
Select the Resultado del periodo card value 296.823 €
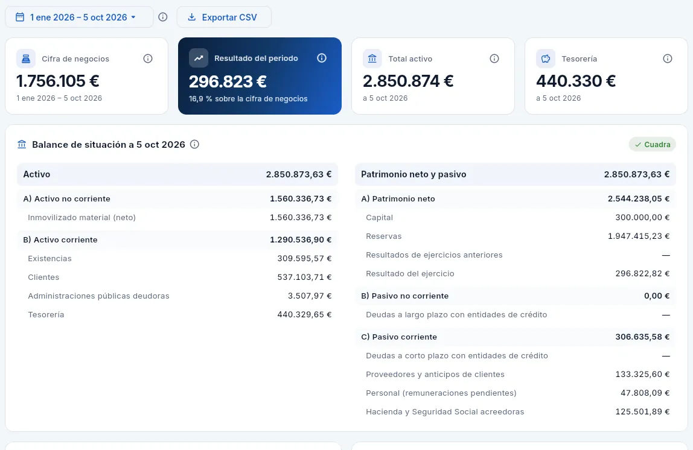(228, 81)
